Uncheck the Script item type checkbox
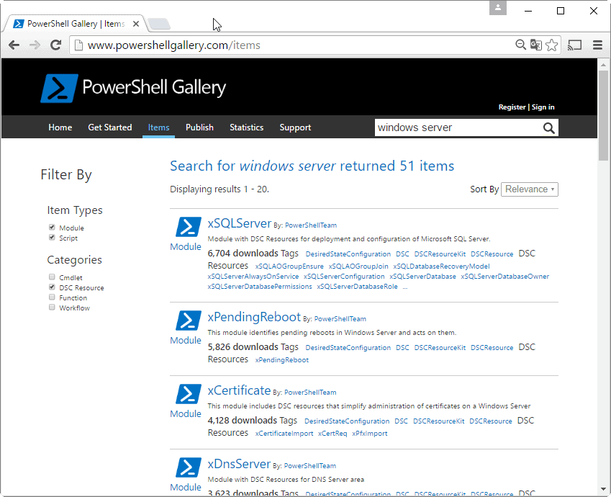This screenshot has width=611, height=497. click(x=52, y=237)
